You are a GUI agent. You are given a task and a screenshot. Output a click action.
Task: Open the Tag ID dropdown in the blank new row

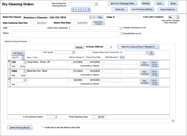(x=25, y=80)
